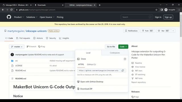
Task: Open the Security tab
Action: click(51, 38)
